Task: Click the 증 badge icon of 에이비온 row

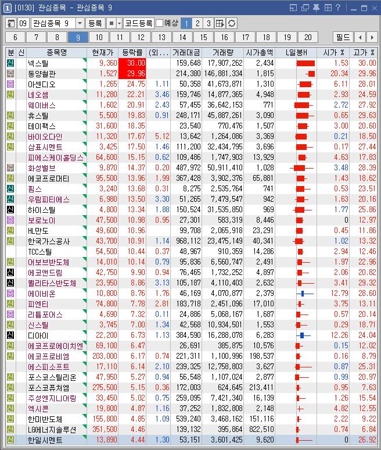Action: pos(10,293)
